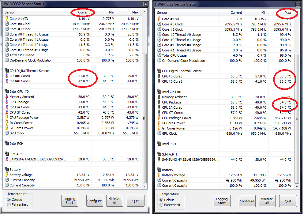Select the SAMSUNG HM321HI drive temperature icon in right window
Image resolution: width=304 pixels, height=214 pixels.
[159, 160]
